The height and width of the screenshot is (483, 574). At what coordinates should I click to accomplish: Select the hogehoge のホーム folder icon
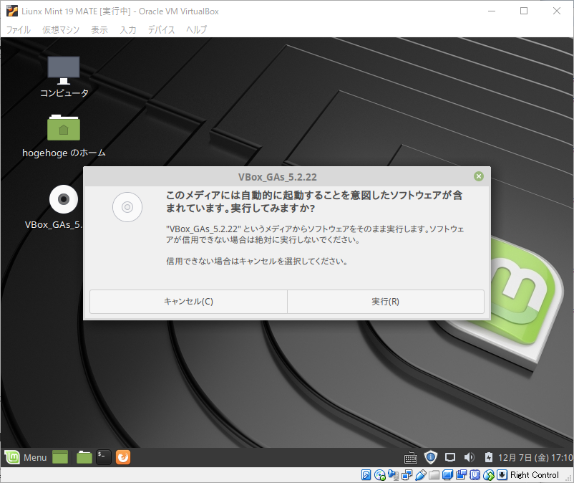[64, 136]
